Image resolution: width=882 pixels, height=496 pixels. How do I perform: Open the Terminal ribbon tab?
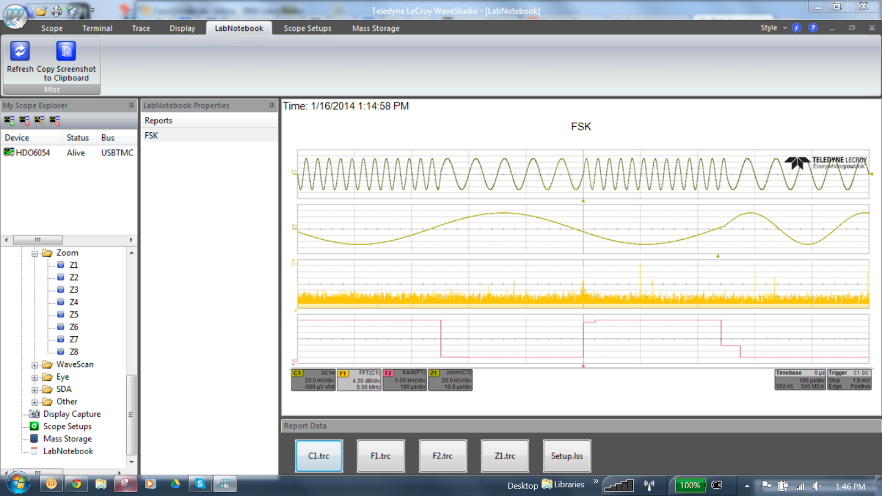pos(97,28)
